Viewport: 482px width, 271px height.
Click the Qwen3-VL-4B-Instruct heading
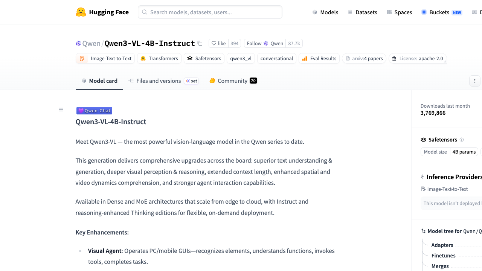[x=111, y=122]
